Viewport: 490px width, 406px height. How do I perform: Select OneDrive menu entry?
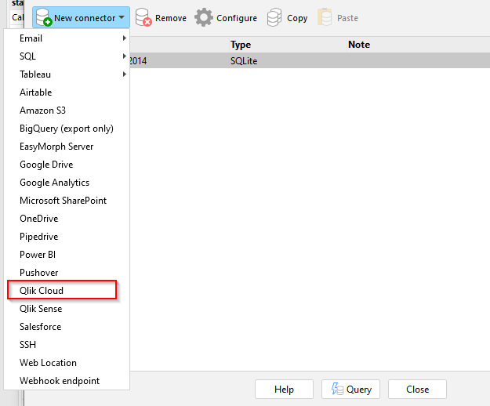[67, 219]
